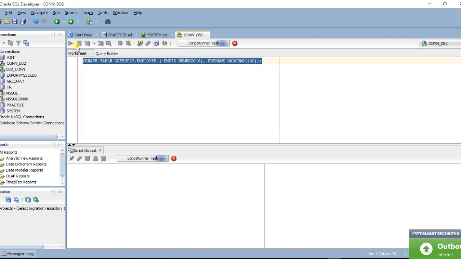Open the View menu
The width and height of the screenshot is (461, 259).
coord(22,13)
